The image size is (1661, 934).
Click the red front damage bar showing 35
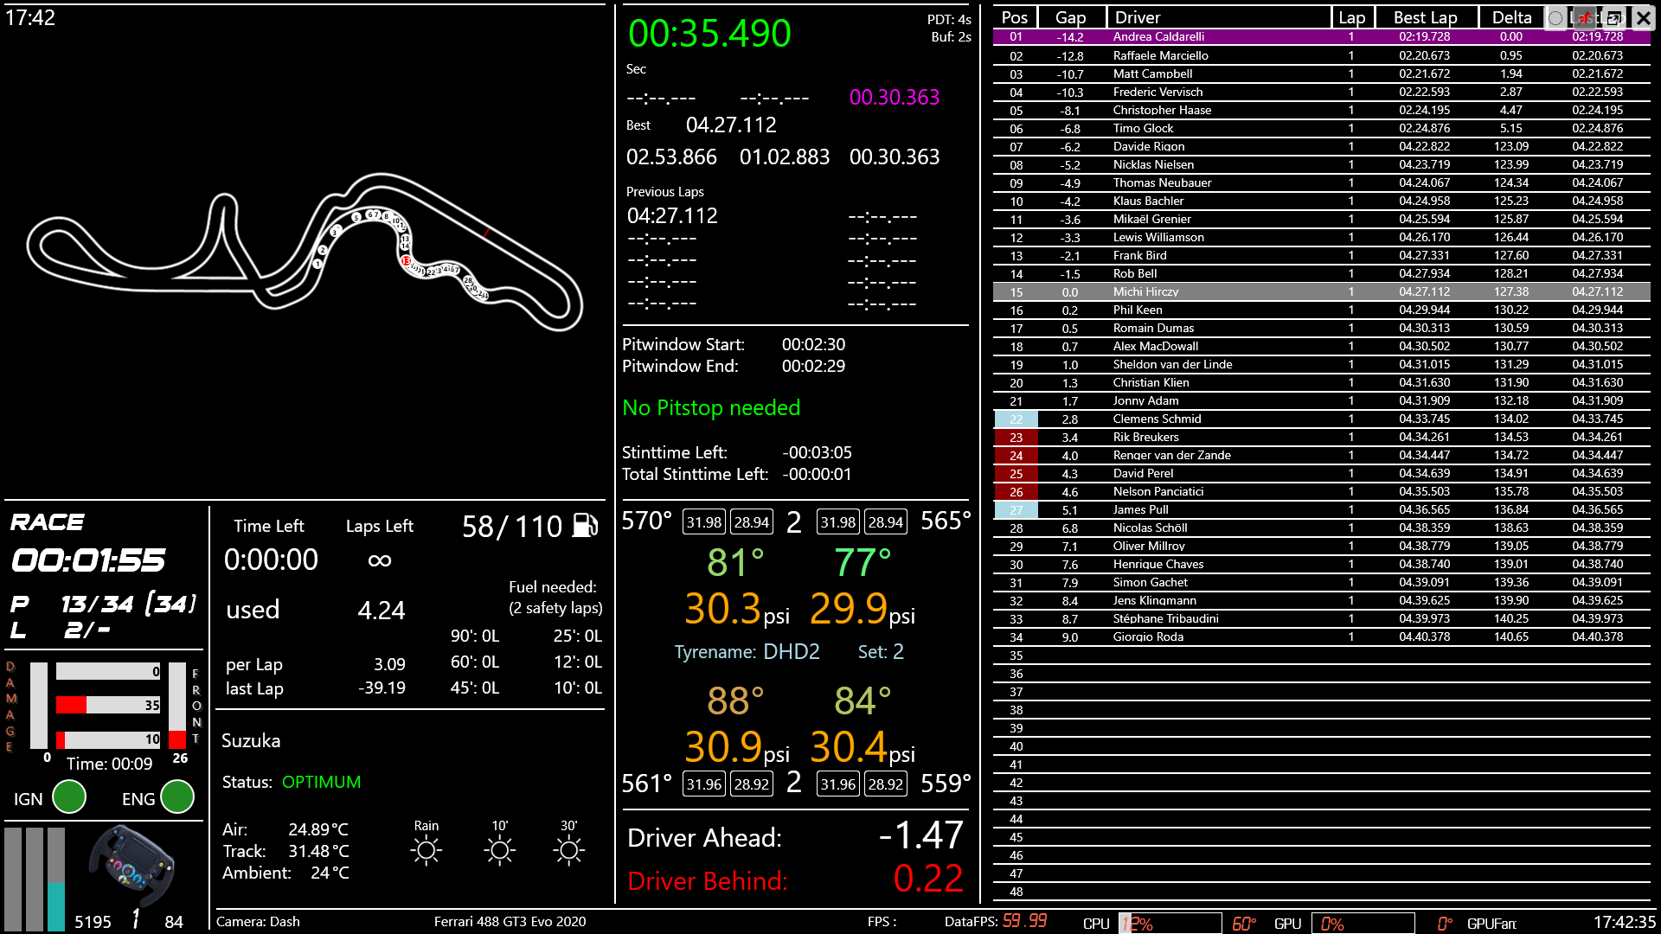(71, 706)
